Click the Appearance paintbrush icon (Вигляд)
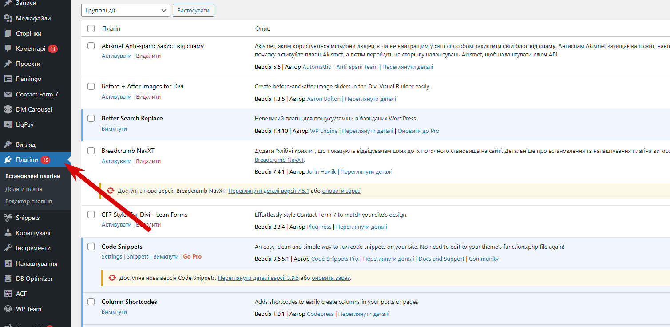 8,144
